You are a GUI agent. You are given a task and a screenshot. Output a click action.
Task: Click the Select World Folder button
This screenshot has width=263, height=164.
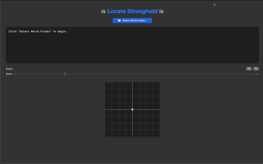click(132, 21)
